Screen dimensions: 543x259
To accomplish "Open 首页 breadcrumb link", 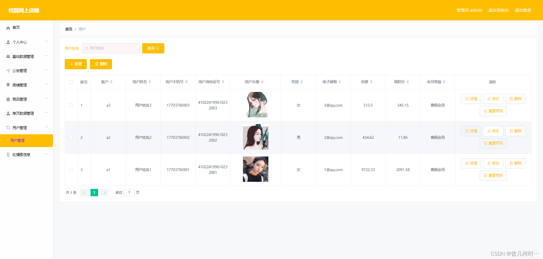I will (x=68, y=29).
